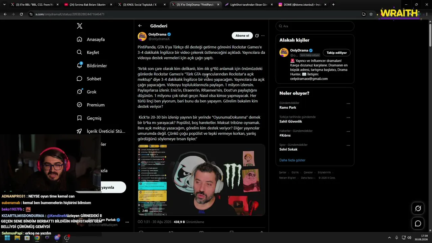Open Reklam Bilgileri footer link

click(x=287, y=178)
